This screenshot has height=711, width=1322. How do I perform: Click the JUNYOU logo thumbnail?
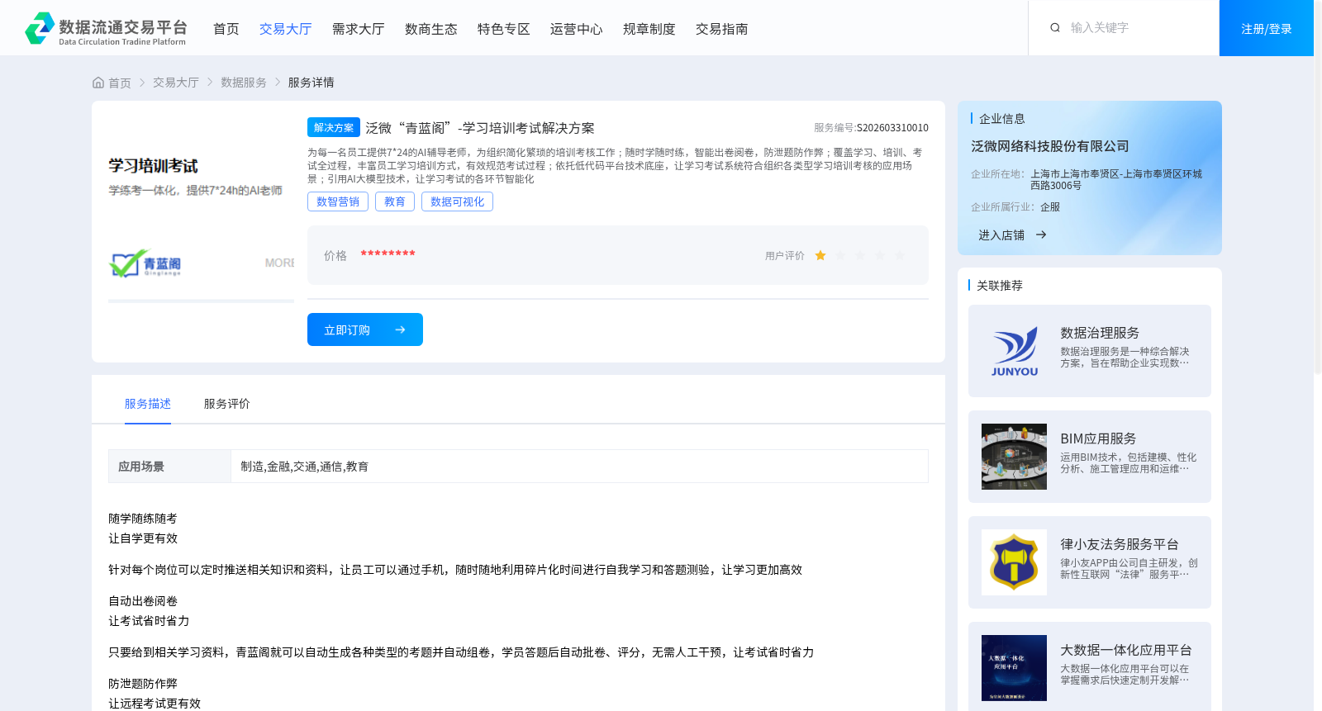(1014, 351)
